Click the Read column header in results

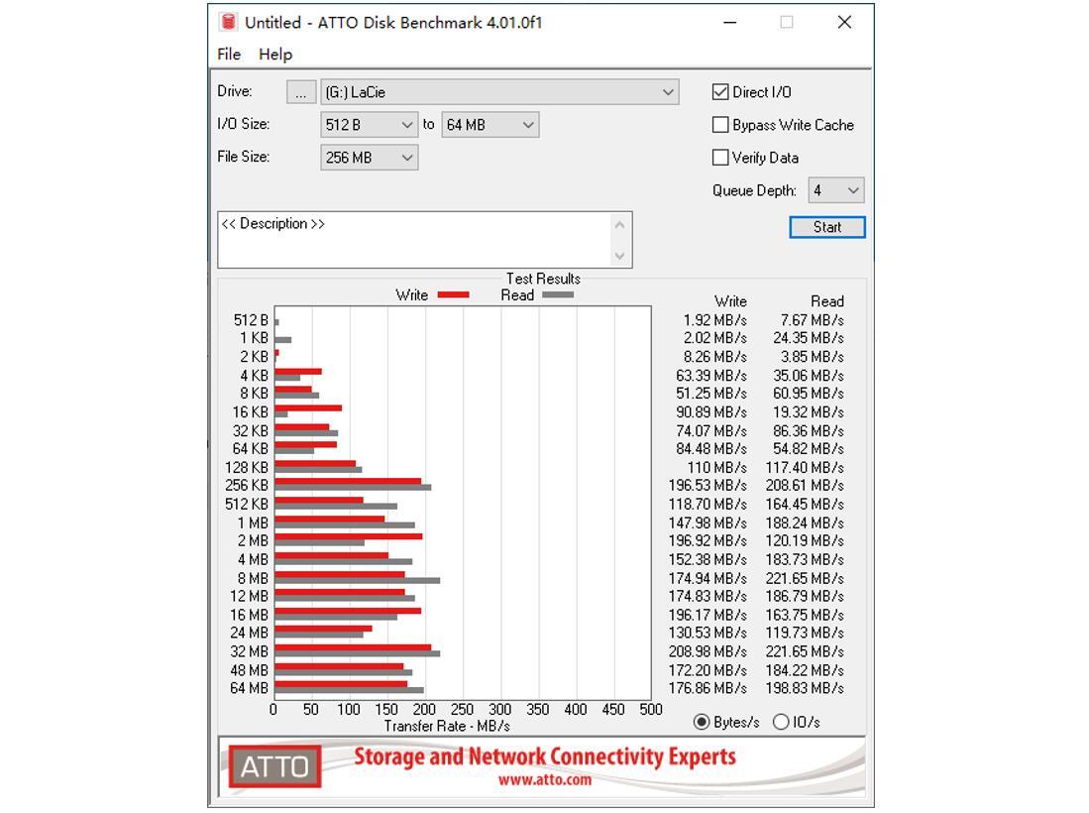(827, 301)
